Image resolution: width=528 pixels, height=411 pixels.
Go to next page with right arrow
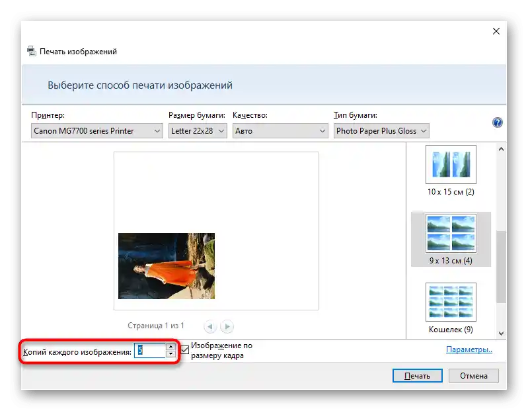[227, 326]
